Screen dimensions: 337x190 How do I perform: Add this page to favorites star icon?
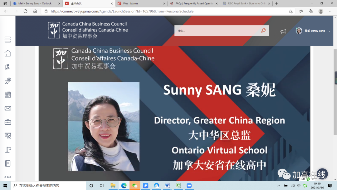click(x=291, y=11)
